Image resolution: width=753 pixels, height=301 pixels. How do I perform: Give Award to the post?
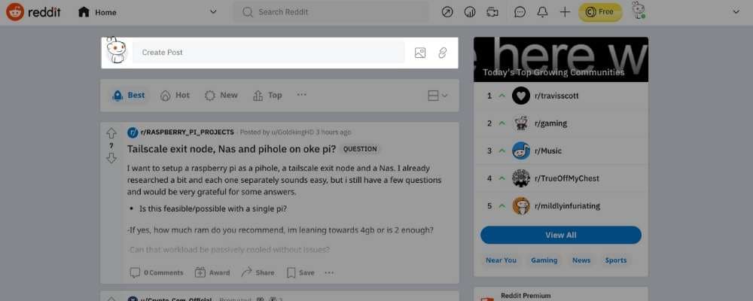pyautogui.click(x=212, y=272)
